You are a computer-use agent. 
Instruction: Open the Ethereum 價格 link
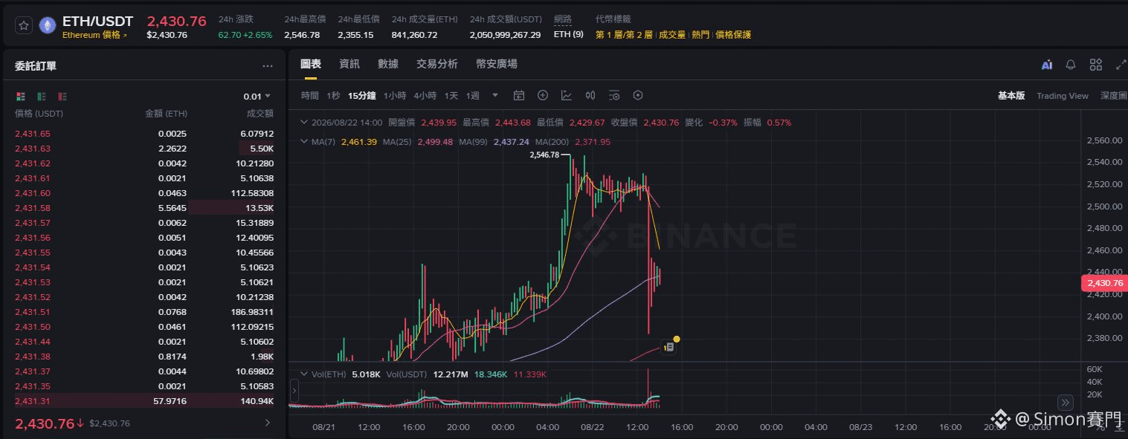[94, 35]
